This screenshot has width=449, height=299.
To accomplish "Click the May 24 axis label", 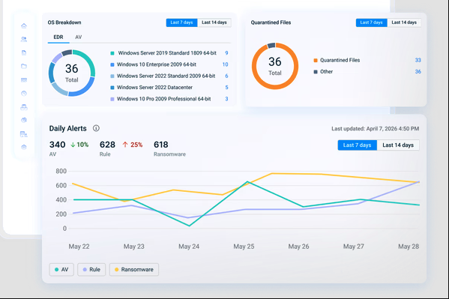I will tap(189, 247).
